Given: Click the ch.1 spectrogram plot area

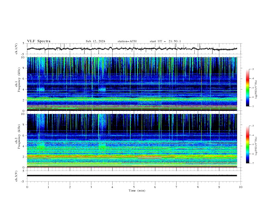Looking at the screenshot, I should 132,84.
